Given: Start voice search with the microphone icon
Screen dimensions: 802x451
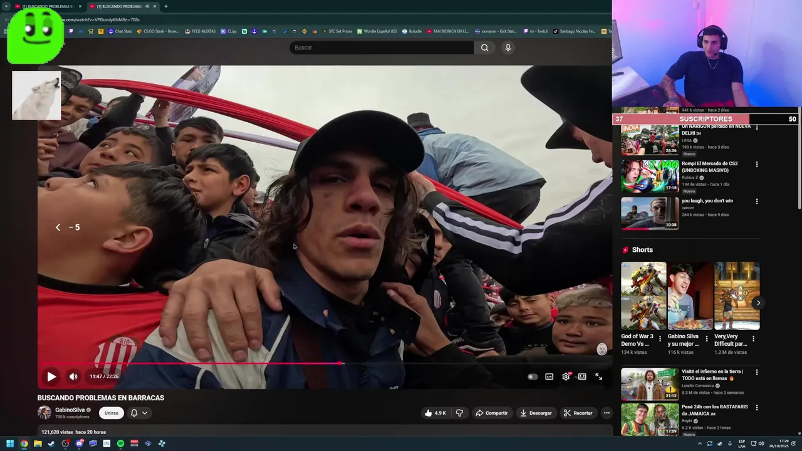Looking at the screenshot, I should coord(508,48).
